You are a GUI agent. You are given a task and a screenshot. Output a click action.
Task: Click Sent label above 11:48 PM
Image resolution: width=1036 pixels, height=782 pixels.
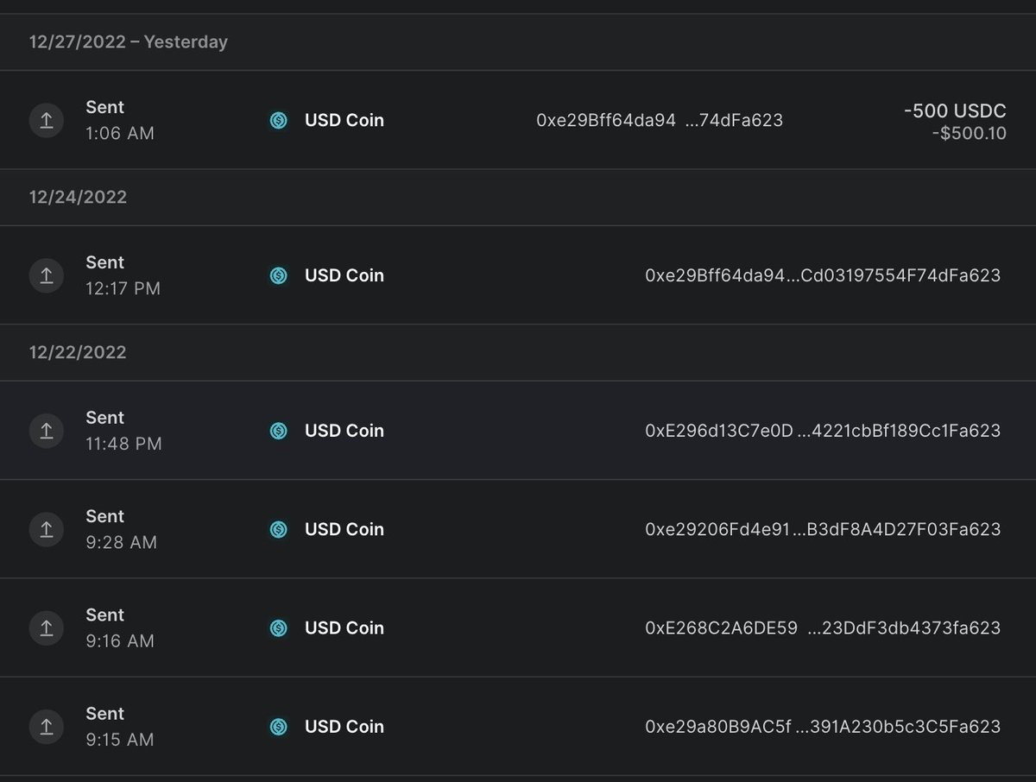coord(104,418)
